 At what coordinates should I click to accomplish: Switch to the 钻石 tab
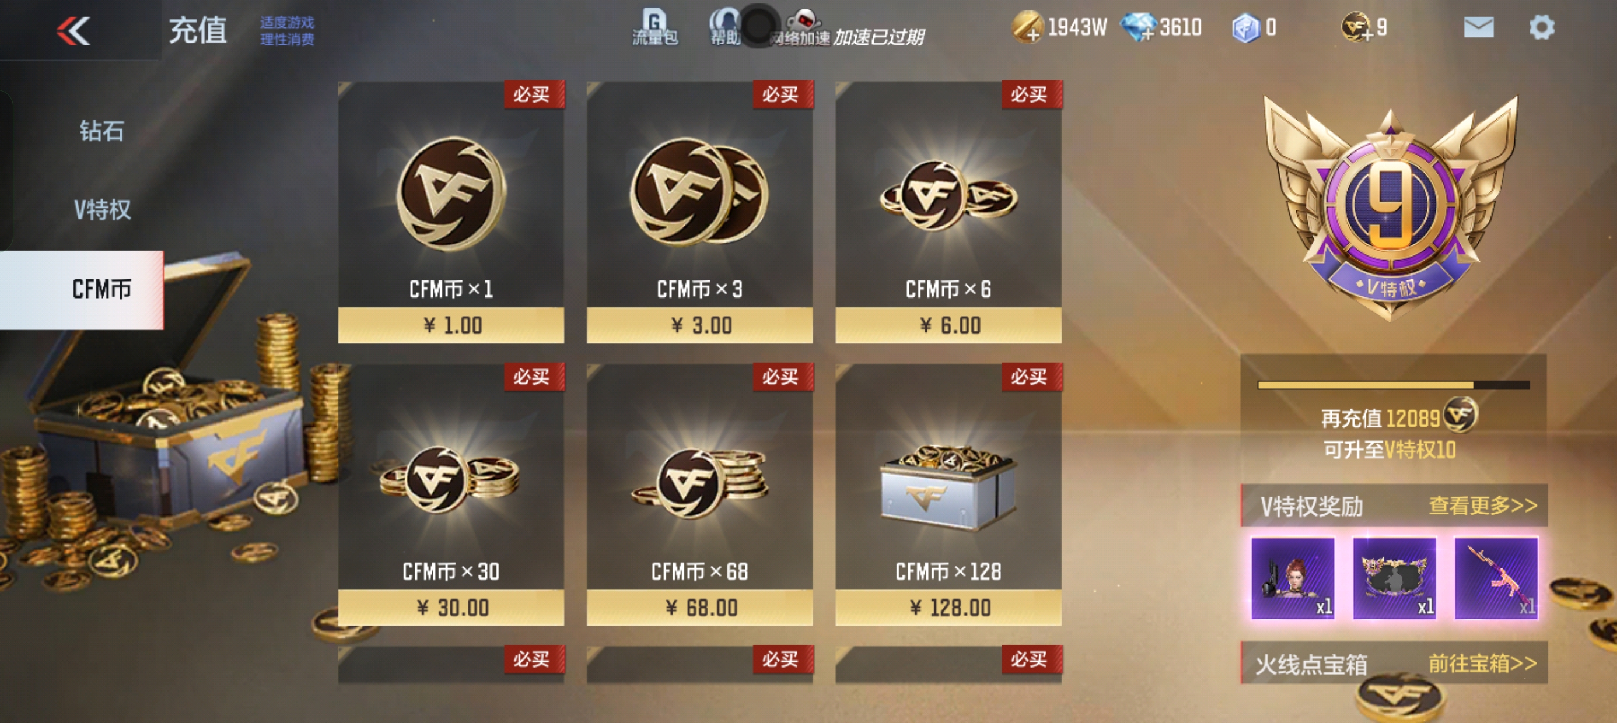coord(101,131)
